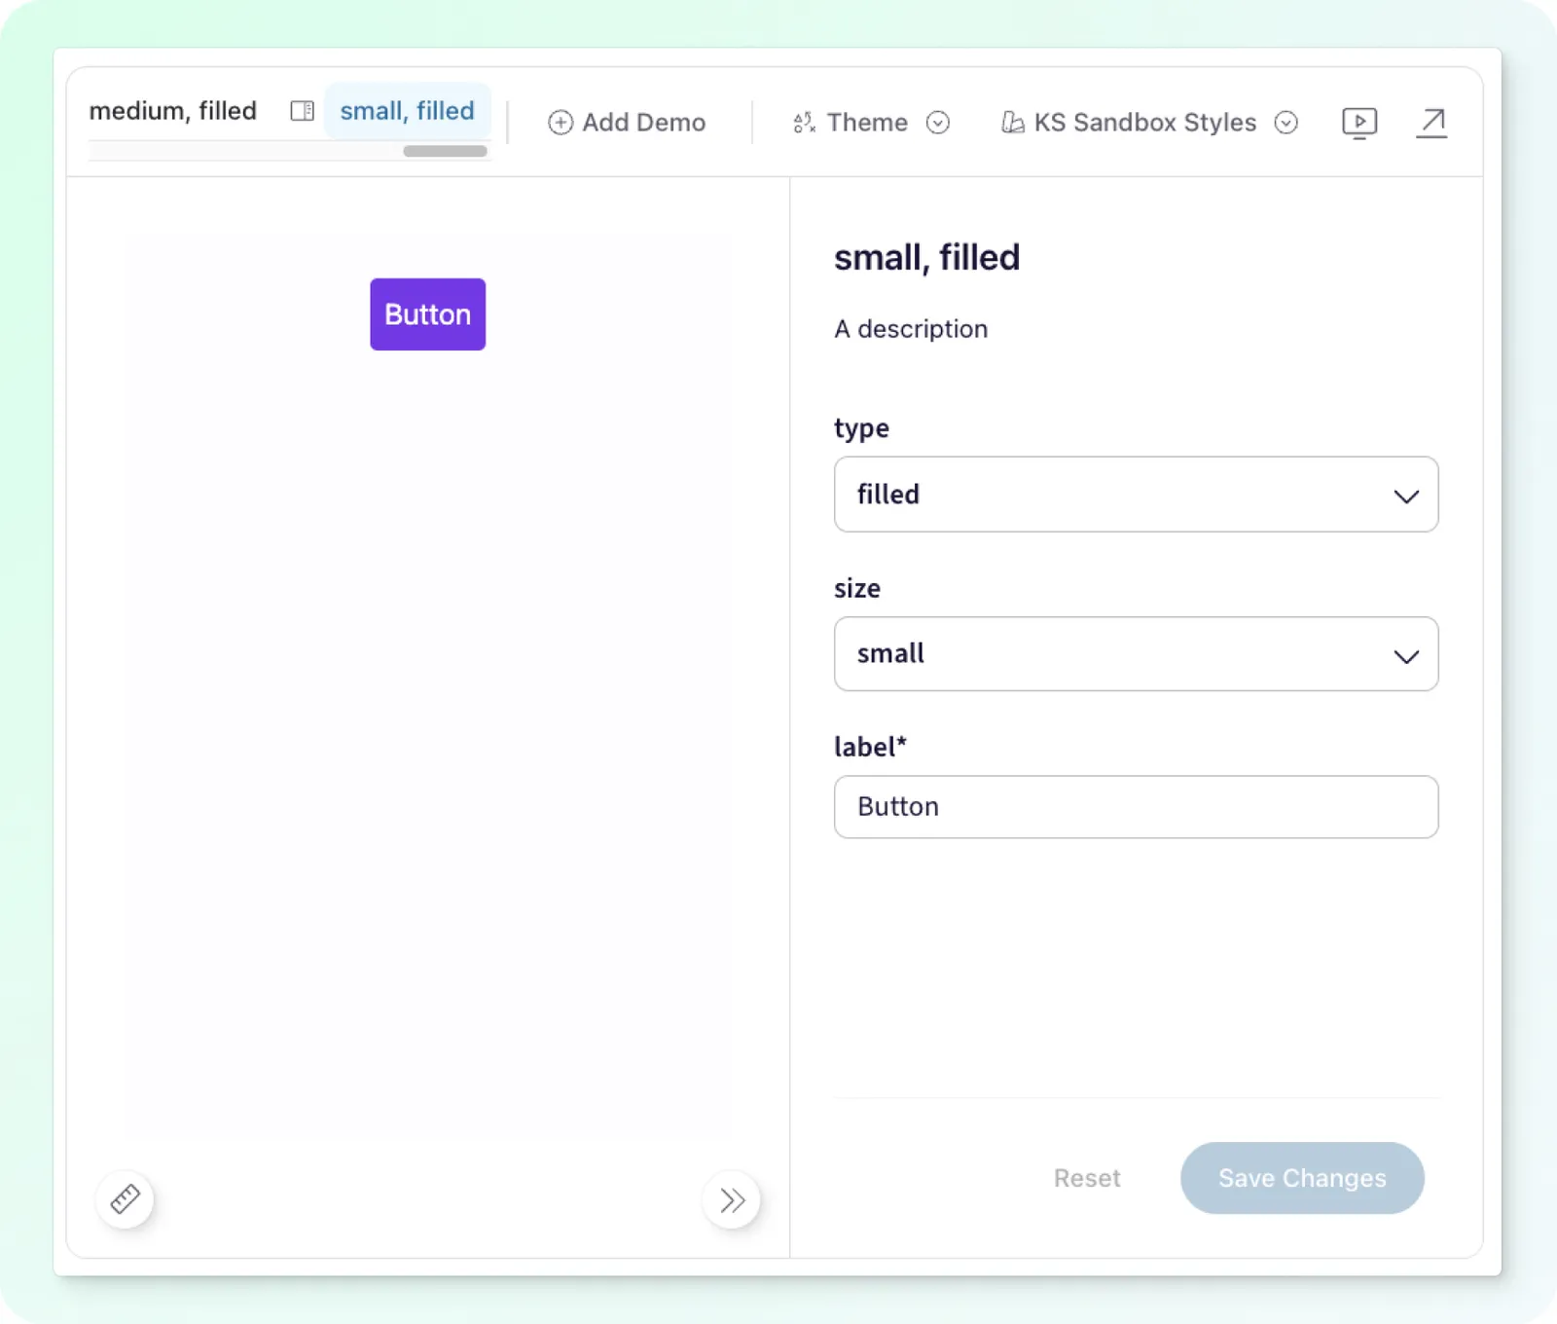Click the "small, filled" heading
Screen dimensions: 1557x1324
(926, 258)
